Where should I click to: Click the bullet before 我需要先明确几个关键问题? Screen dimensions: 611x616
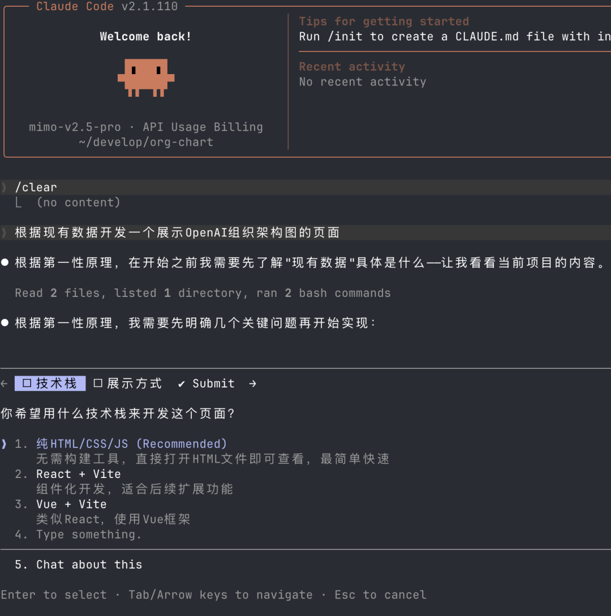[x=5, y=323]
